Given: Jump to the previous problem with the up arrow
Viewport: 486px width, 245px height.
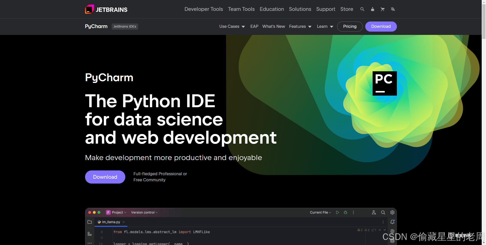Looking at the screenshot, I should [380, 230].
